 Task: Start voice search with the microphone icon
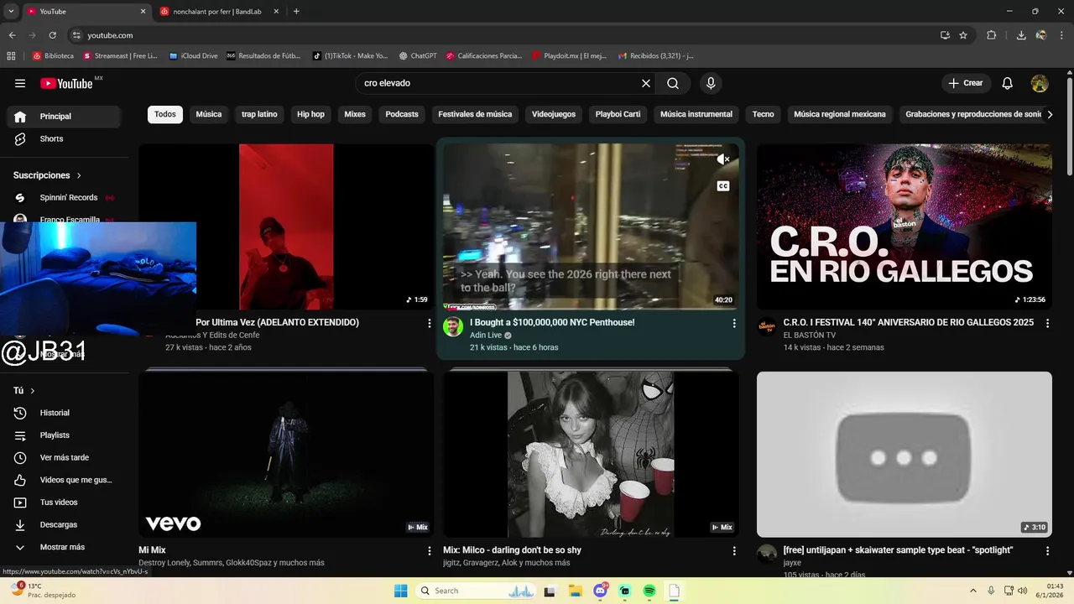click(x=711, y=83)
